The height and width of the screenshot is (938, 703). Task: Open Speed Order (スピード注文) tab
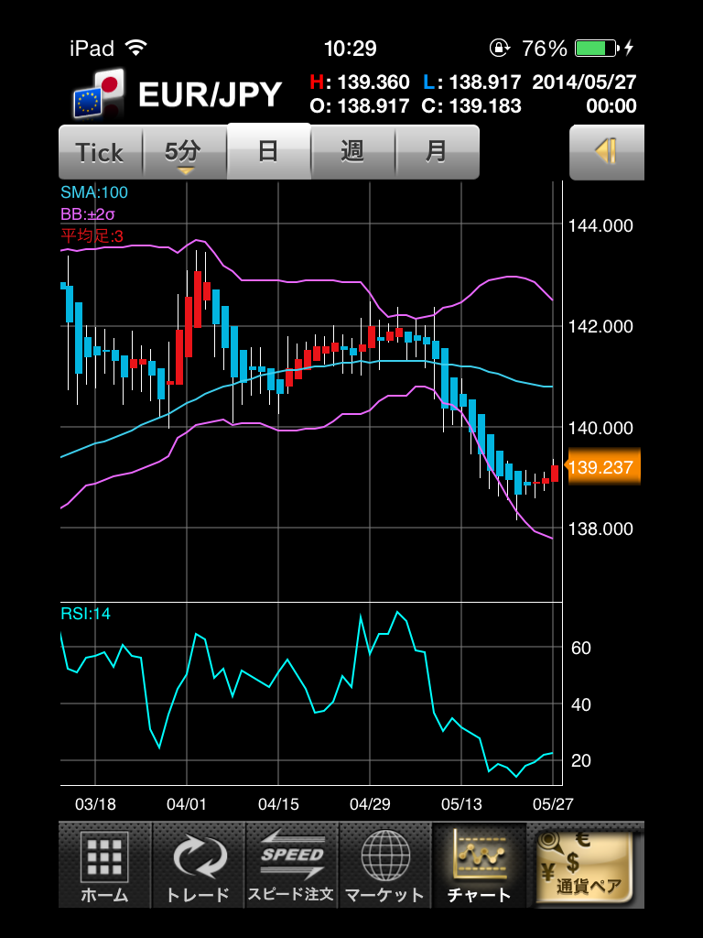click(292, 865)
